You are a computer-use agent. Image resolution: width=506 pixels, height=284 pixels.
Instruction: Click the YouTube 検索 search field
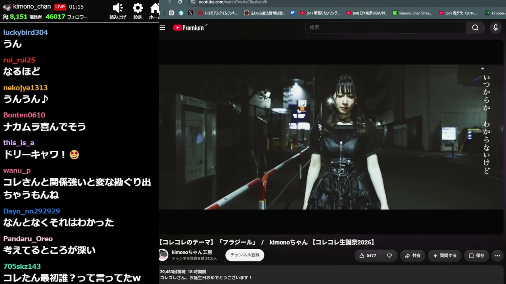[385, 28]
